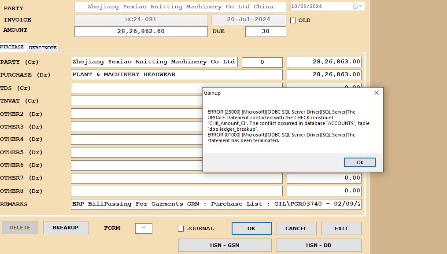Select the PURCHASE tab
The height and width of the screenshot is (254, 447).
click(12, 47)
